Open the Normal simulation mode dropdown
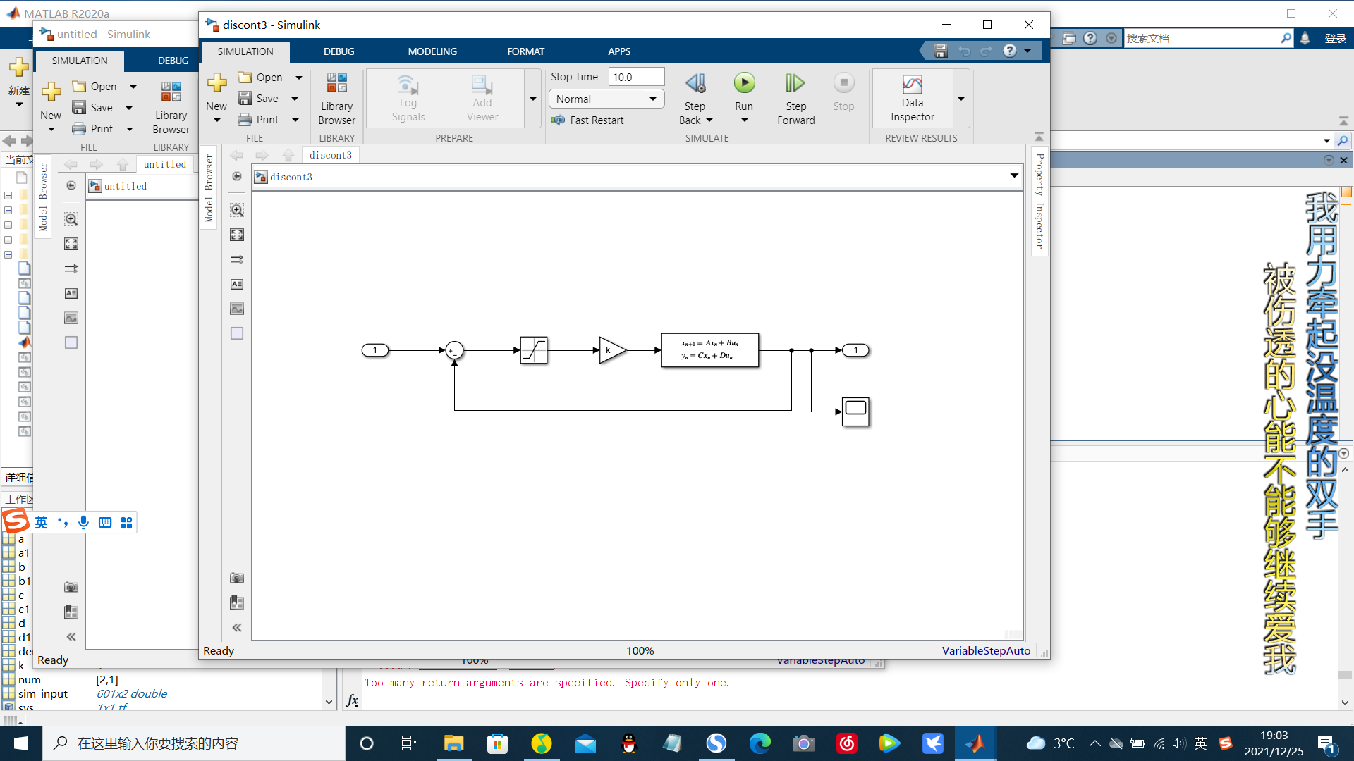The height and width of the screenshot is (761, 1354). (606, 99)
